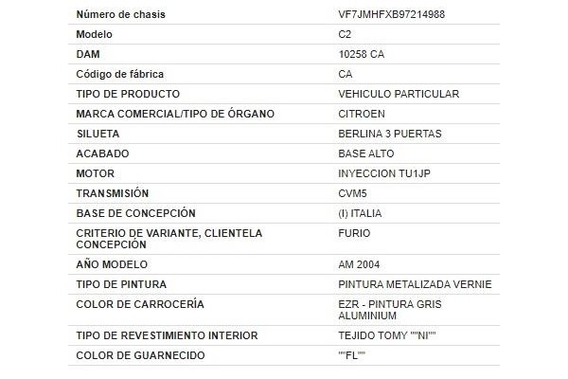Click the Número de chasis label
This screenshot has width=568, height=379.
tap(120, 14)
